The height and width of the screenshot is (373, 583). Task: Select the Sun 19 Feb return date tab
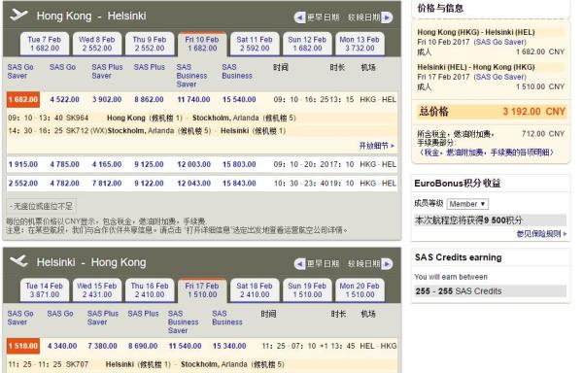tap(307, 290)
